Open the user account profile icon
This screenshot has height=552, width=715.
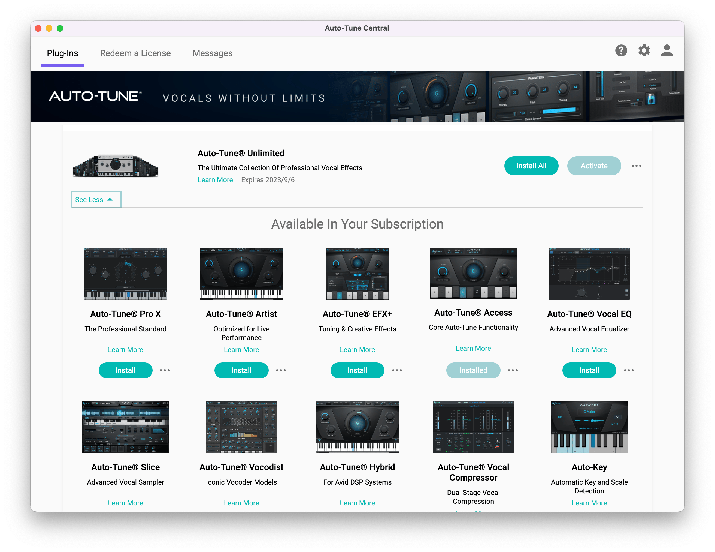[x=666, y=51]
